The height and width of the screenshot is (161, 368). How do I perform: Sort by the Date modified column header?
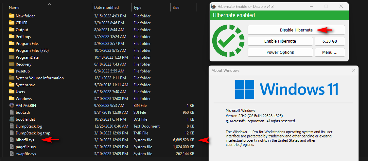point(106,8)
